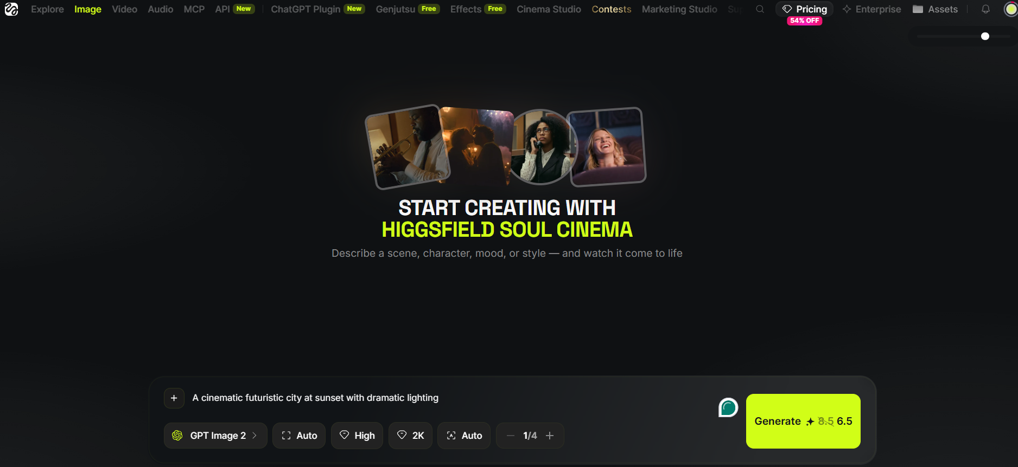Click the HIGGSFIELD SOUL CINEMA heading
Image resolution: width=1018 pixels, height=467 pixels.
[x=507, y=230]
